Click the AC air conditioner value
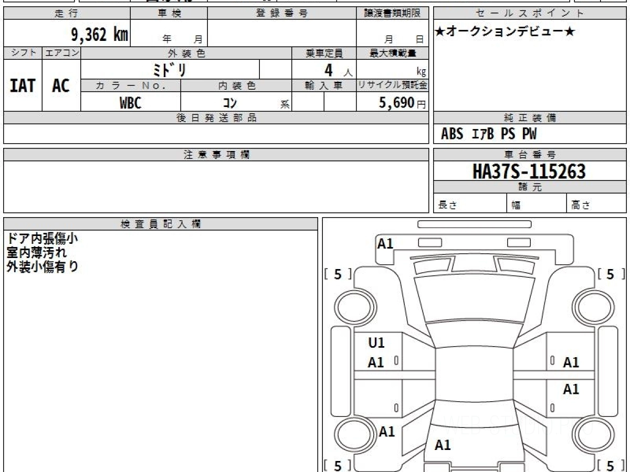This screenshot has width=630, height=472. click(x=61, y=85)
